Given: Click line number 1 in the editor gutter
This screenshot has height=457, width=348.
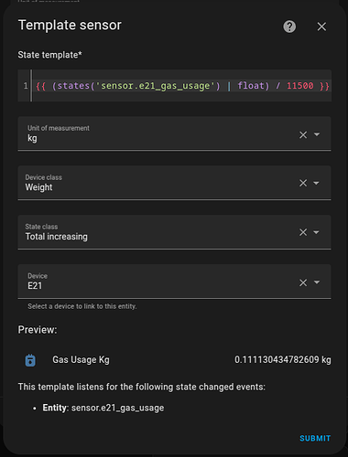Looking at the screenshot, I should (x=26, y=86).
